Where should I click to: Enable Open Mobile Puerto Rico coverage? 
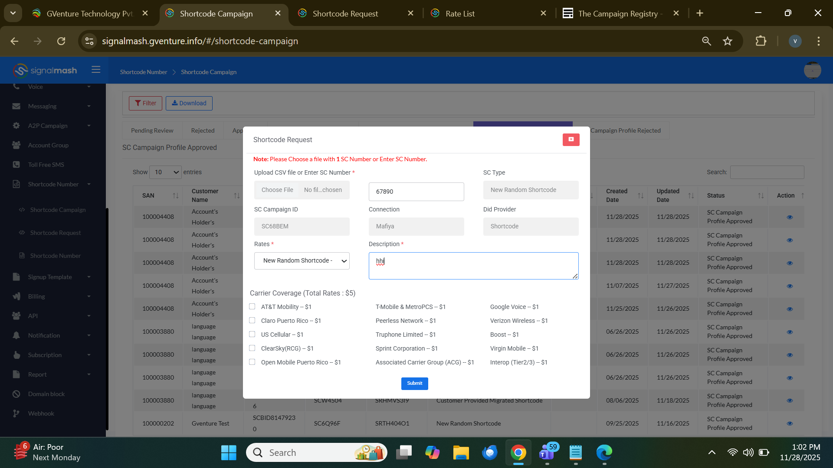(x=252, y=362)
